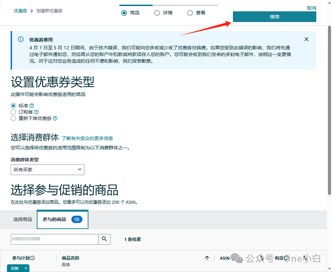Switch to the 选择商品 tab
This screenshot has height=272, width=332.
tap(23, 219)
